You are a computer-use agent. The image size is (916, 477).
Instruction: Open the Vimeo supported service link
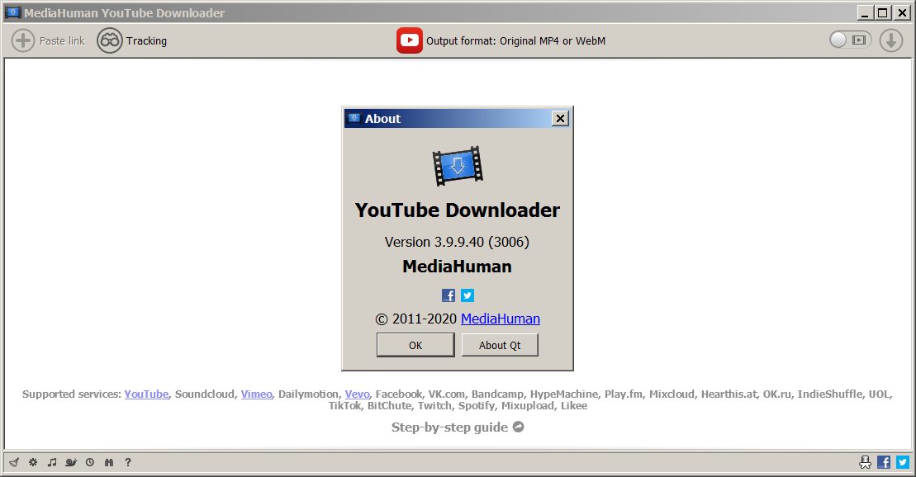256,394
